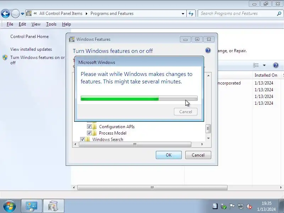Open View installed updates link

31,49
